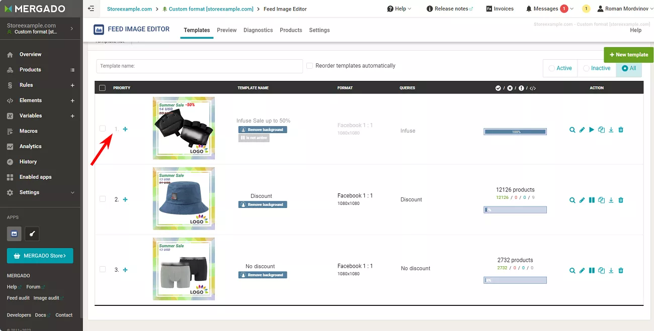Open the Settings tab in editor
654x331 pixels.
319,30
